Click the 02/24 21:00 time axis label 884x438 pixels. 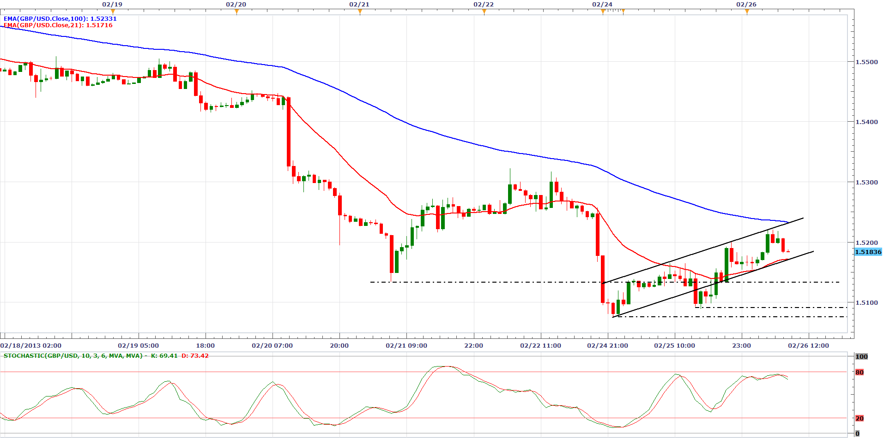(x=607, y=346)
